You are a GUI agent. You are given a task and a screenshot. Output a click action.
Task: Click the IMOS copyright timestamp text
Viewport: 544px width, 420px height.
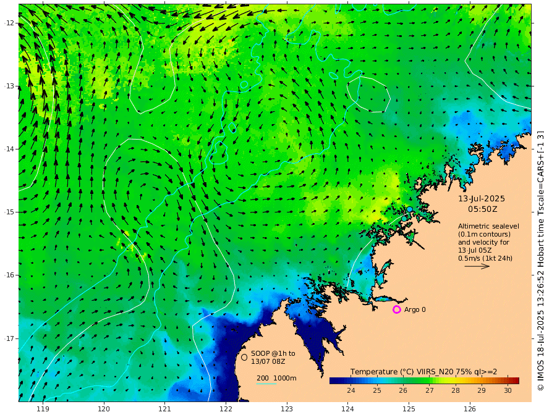click(540, 261)
